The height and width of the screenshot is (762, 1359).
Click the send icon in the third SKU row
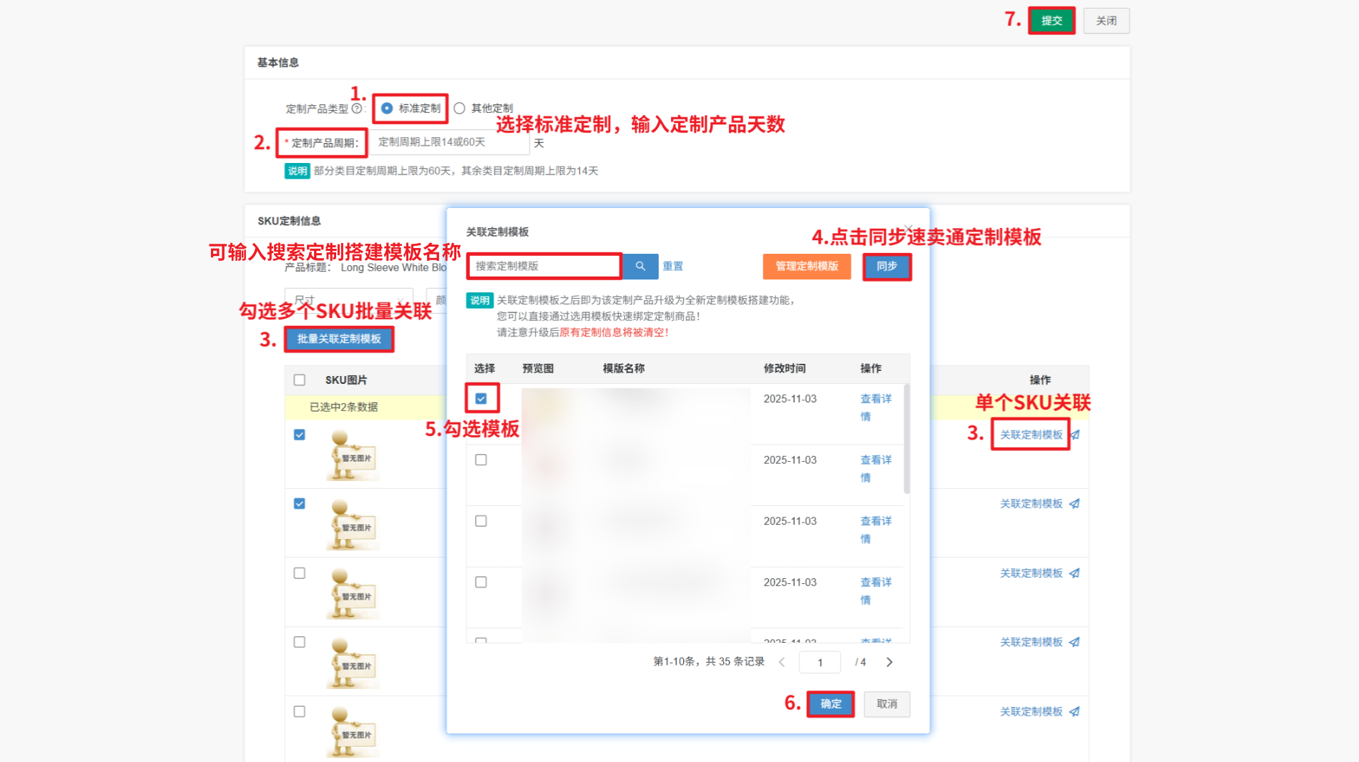pos(1074,573)
